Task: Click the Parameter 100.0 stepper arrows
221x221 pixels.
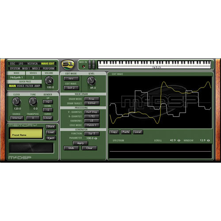Action: (96, 138)
